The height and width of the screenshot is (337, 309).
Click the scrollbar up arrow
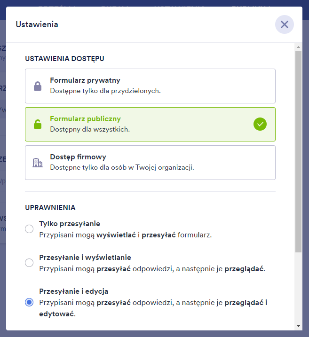298,47
